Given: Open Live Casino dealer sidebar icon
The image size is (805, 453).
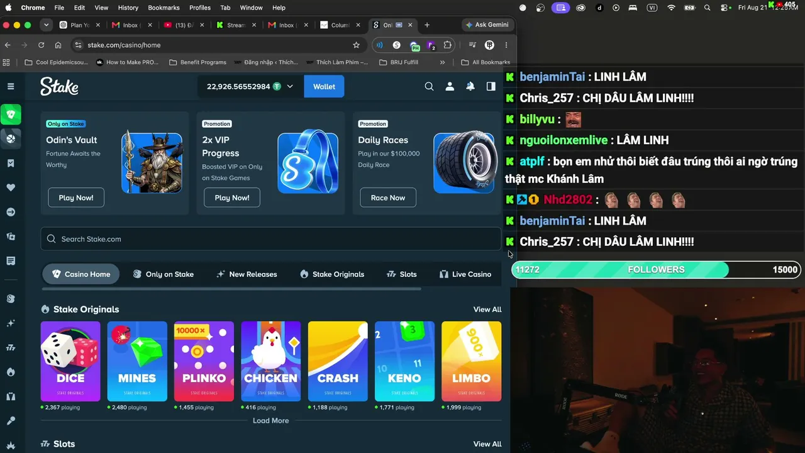Looking at the screenshot, I should point(11,396).
